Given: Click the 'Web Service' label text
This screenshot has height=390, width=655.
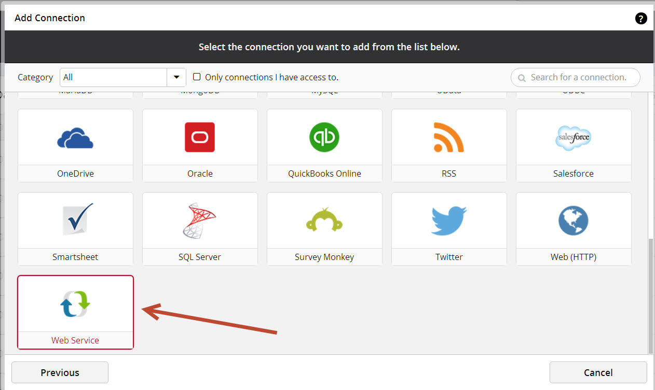Looking at the screenshot, I should (x=75, y=340).
